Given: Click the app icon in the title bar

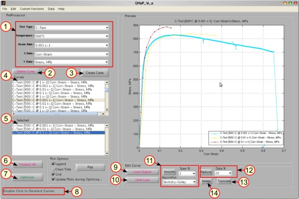Looking at the screenshot, I should coord(3,3).
